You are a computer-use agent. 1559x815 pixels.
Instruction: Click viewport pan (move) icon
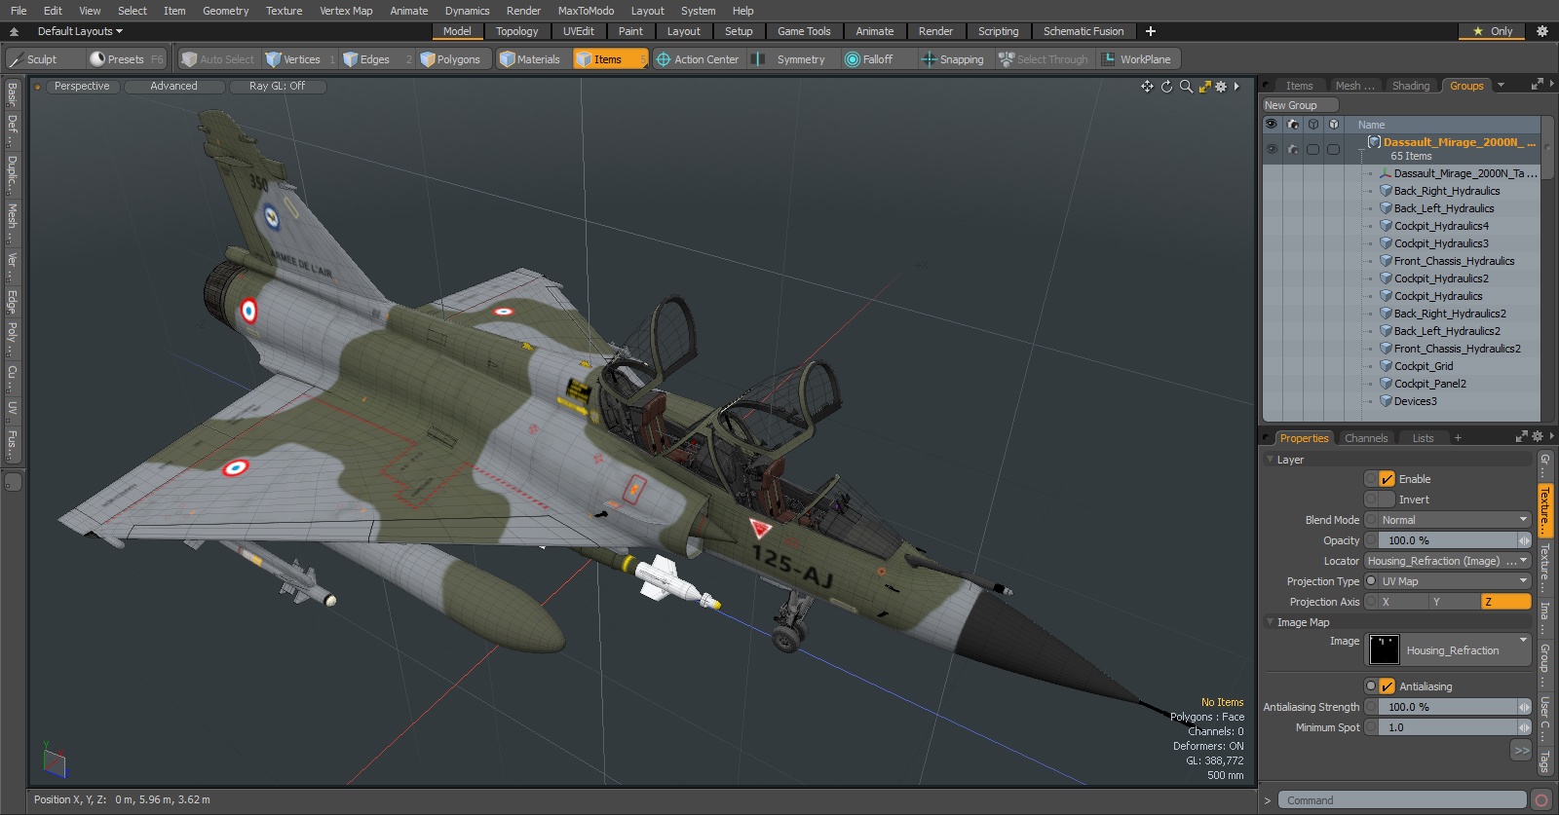(x=1147, y=87)
